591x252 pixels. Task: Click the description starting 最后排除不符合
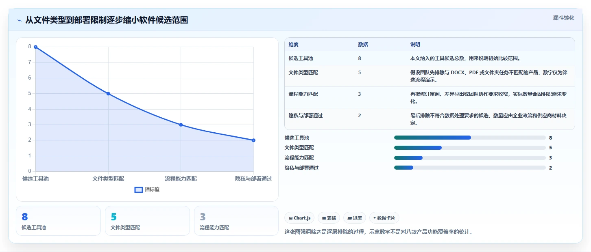[489, 119]
